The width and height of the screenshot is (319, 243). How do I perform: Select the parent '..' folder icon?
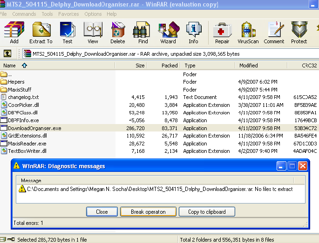[4, 74]
